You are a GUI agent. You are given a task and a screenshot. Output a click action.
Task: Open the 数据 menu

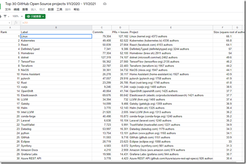pyautogui.click(x=50, y=9)
